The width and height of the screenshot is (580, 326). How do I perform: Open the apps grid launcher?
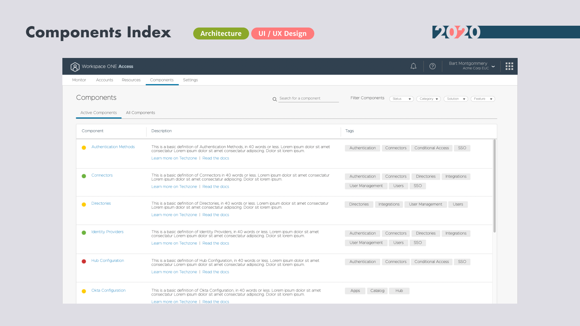coord(509,66)
